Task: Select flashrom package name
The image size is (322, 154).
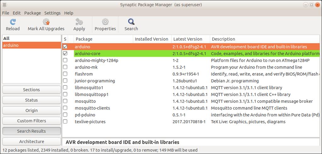Action: click(x=84, y=74)
